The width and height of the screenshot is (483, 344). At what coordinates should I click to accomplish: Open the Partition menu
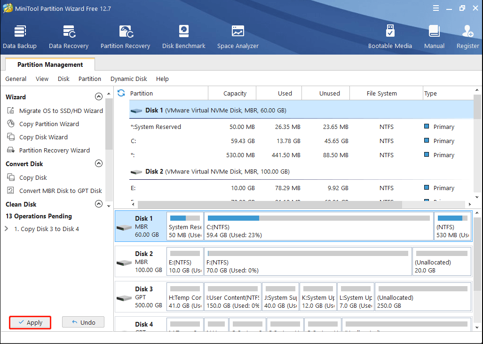click(90, 79)
